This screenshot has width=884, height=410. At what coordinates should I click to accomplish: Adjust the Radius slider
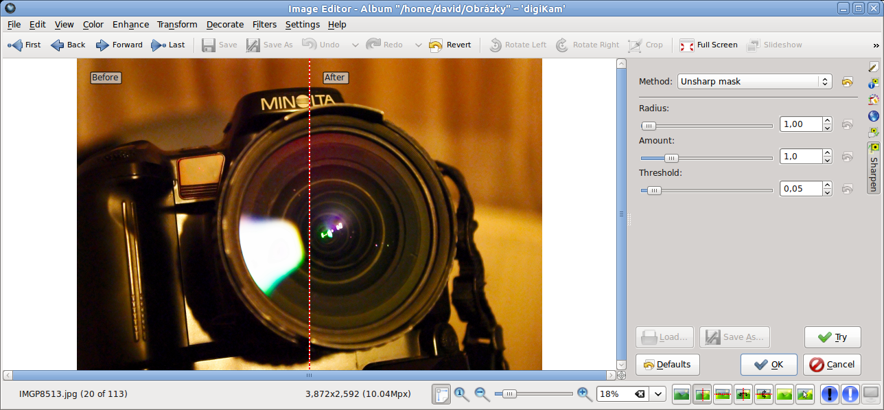[706, 126]
